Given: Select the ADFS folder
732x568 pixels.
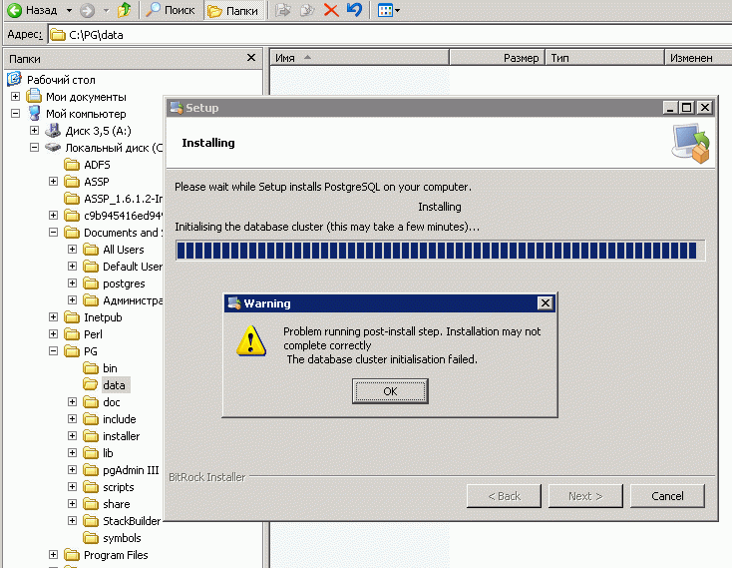Looking at the screenshot, I should pos(97,165).
